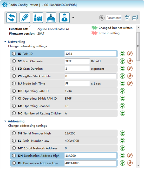Click Destination Address Low field 40CA4896
The width and height of the screenshot is (144, 169).
[x=90, y=163]
